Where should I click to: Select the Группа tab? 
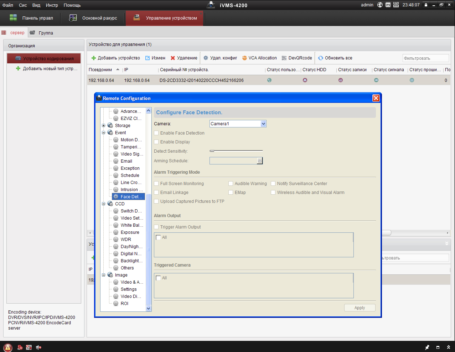click(41, 33)
